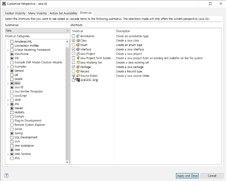226x181 pixels.
Task: Click 'Create a Record type' description
Action: click(x=129, y=71)
